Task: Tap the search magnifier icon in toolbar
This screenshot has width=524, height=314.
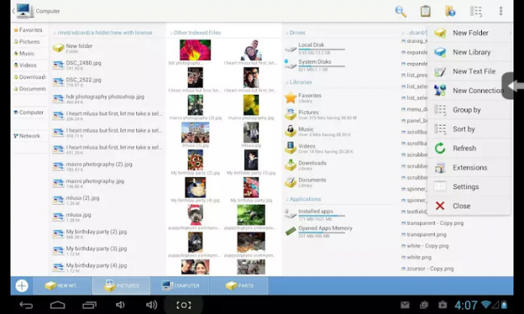Action: pyautogui.click(x=400, y=11)
